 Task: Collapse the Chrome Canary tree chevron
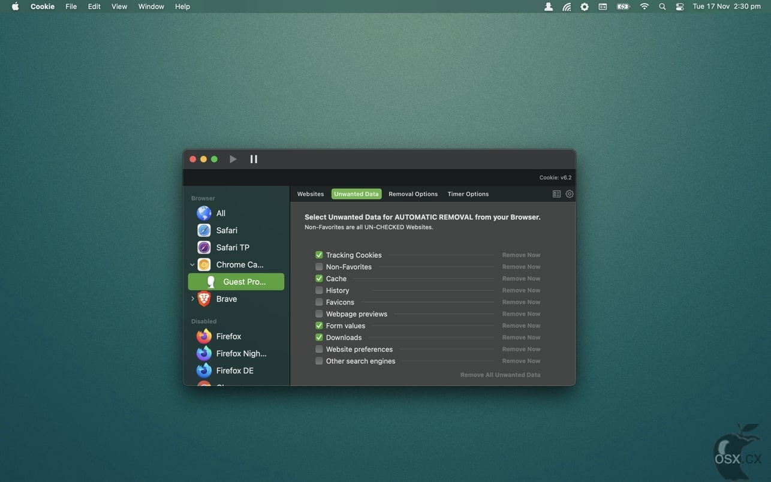pos(192,264)
